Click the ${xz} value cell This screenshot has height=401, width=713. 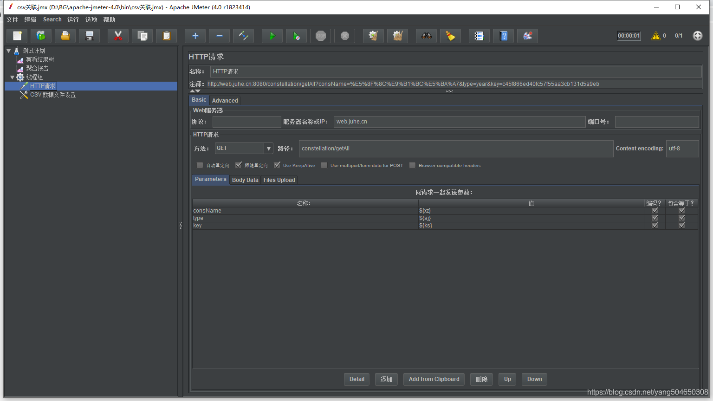(x=531, y=211)
